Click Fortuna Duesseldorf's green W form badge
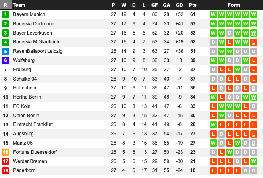This screenshot has height=178, width=263. pyautogui.click(x=230, y=152)
